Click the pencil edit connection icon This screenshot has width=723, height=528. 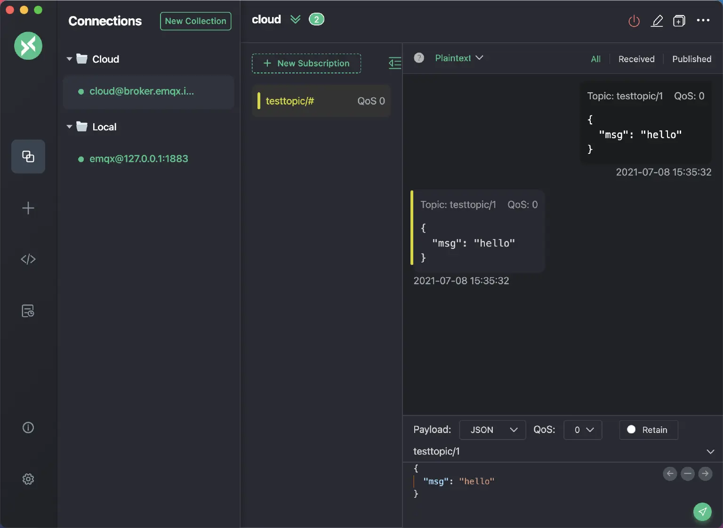coord(657,21)
